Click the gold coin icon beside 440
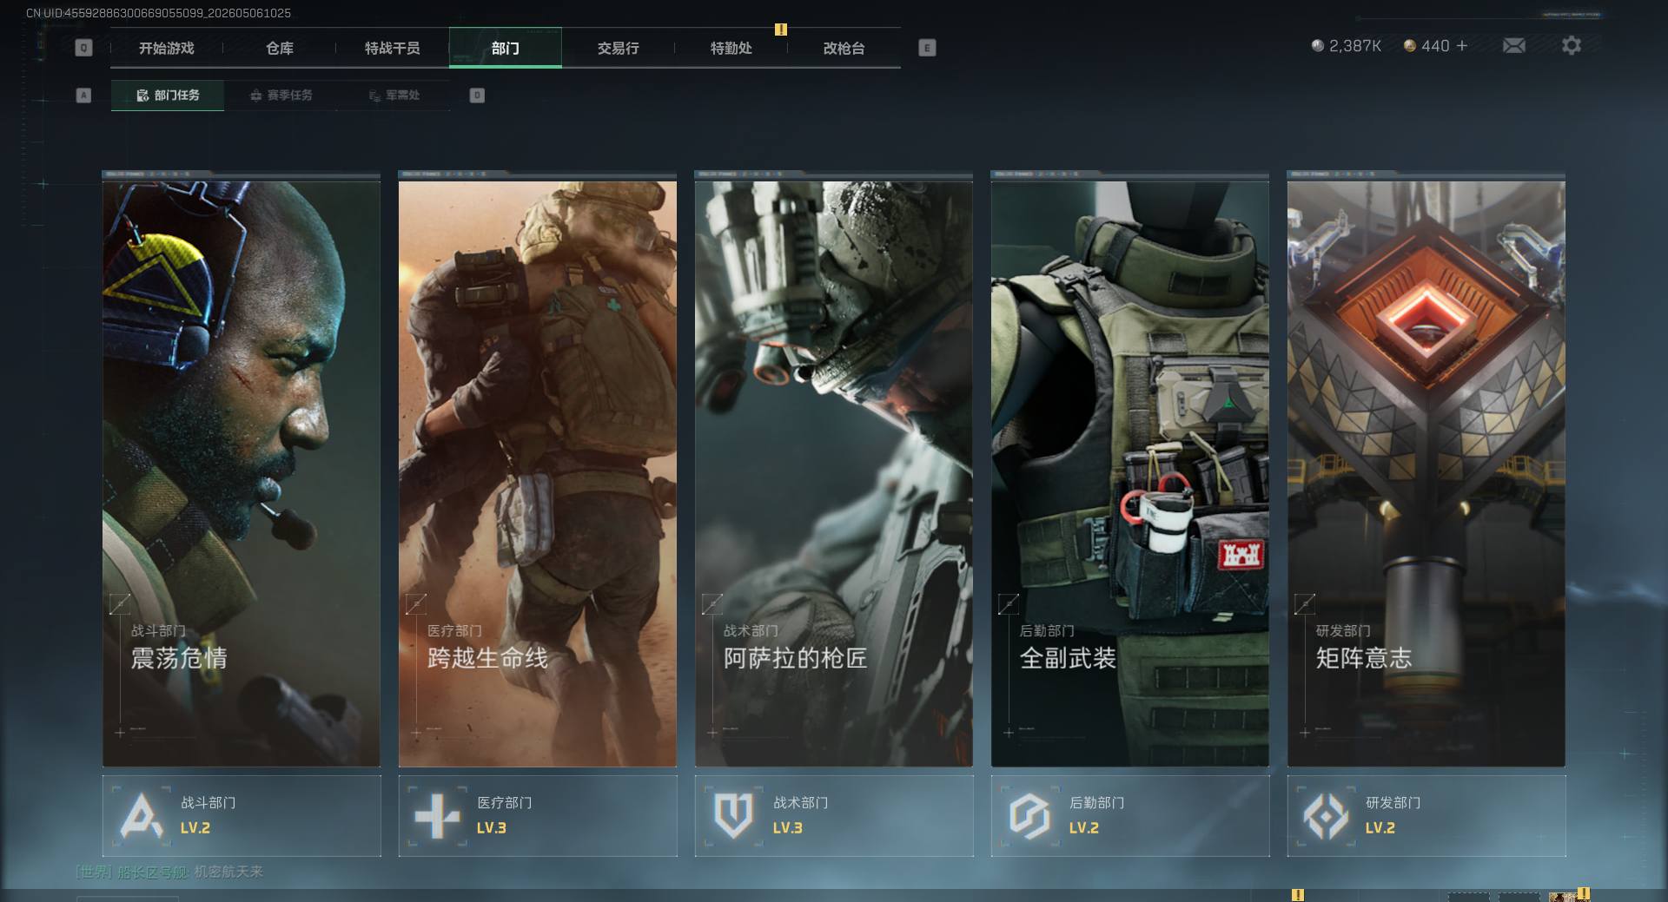This screenshot has height=902, width=1668. (1410, 45)
